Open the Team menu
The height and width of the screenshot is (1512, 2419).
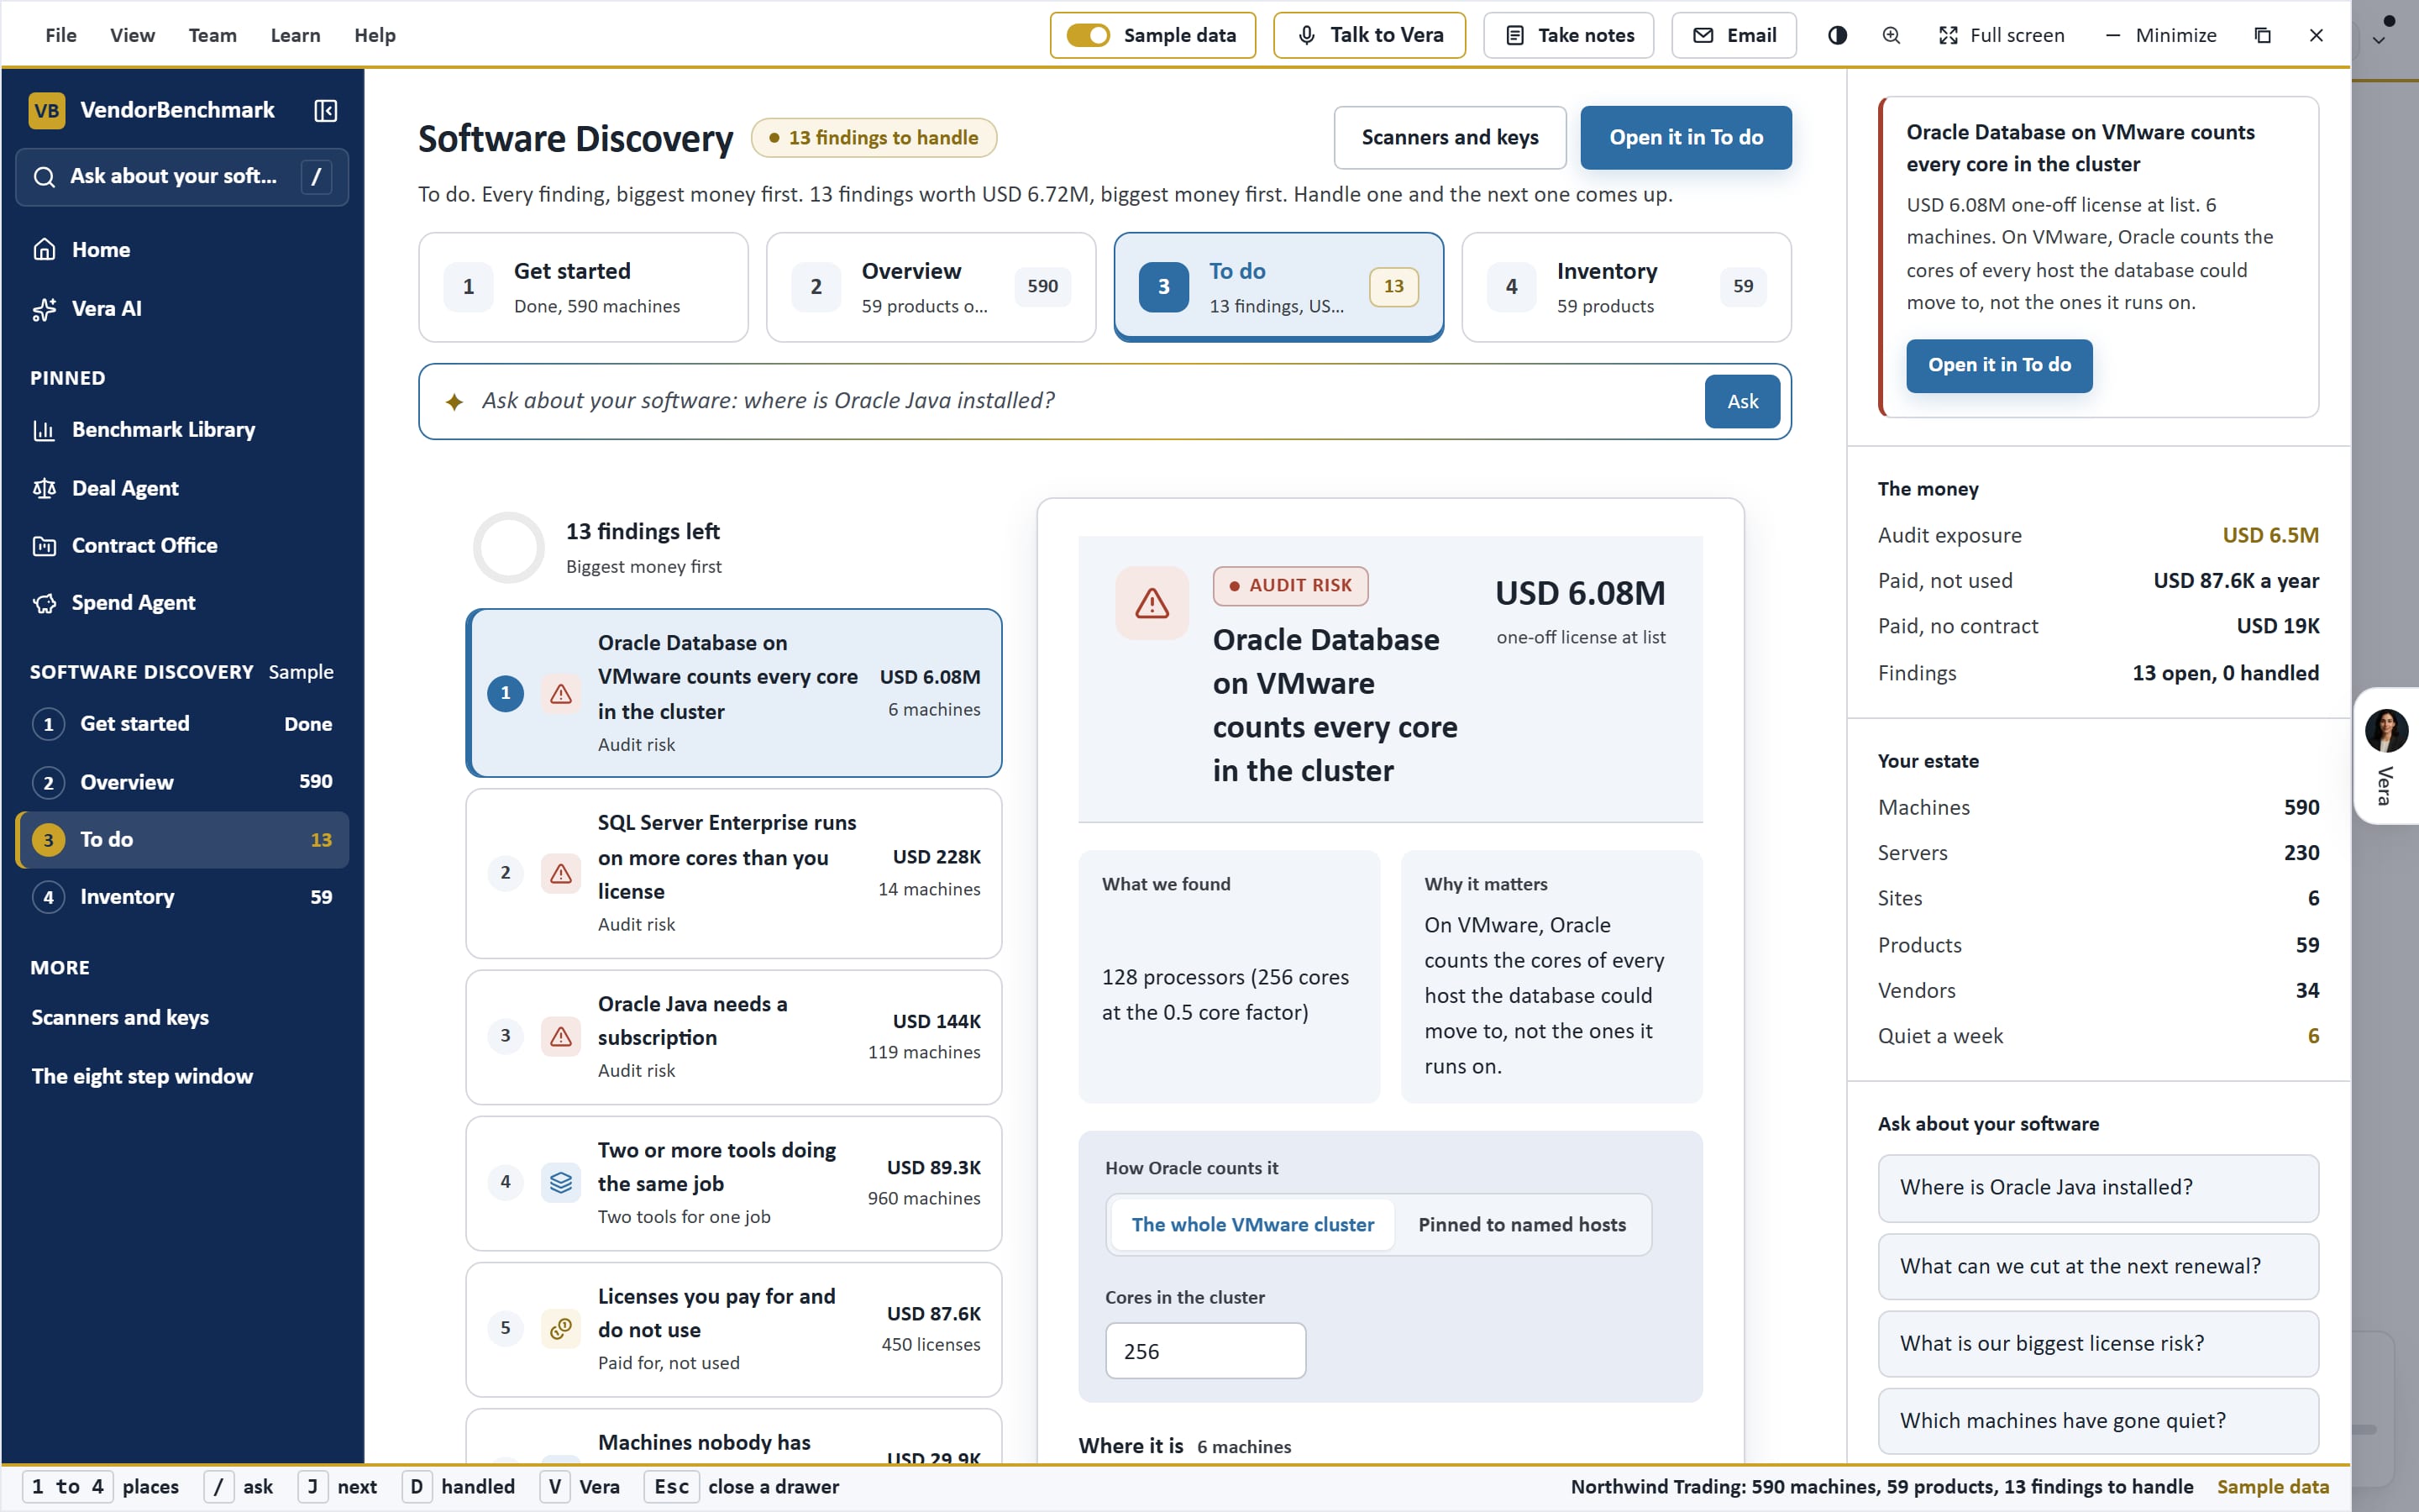point(213,35)
